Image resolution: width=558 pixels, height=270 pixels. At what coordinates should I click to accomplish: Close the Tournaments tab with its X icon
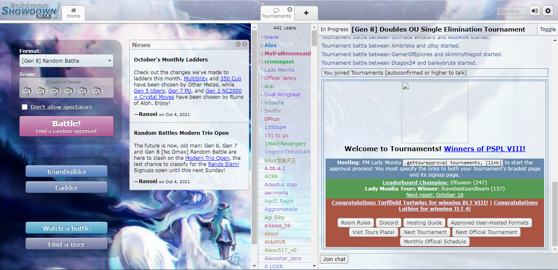click(x=290, y=9)
